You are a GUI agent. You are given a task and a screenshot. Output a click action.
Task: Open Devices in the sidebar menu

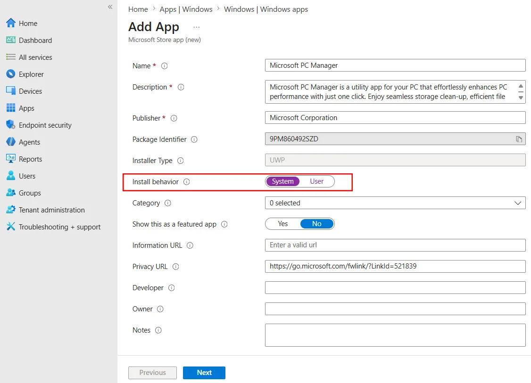30,91
